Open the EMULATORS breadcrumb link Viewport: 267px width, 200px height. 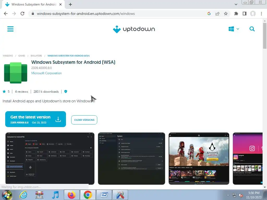[36, 56]
